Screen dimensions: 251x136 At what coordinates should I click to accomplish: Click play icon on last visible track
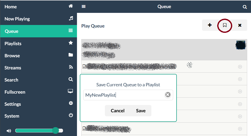click(x=240, y=129)
